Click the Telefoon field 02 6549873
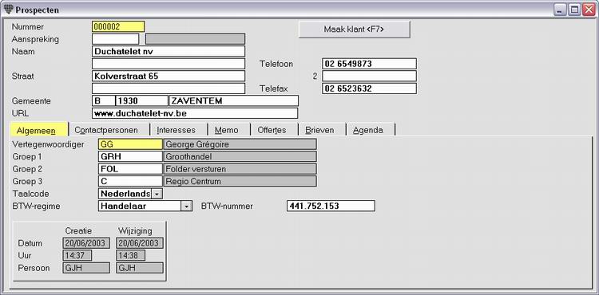 (369, 64)
